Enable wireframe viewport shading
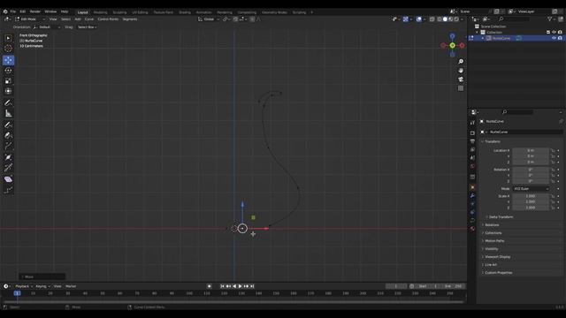Viewport: 566px width, 318px height. [440, 19]
